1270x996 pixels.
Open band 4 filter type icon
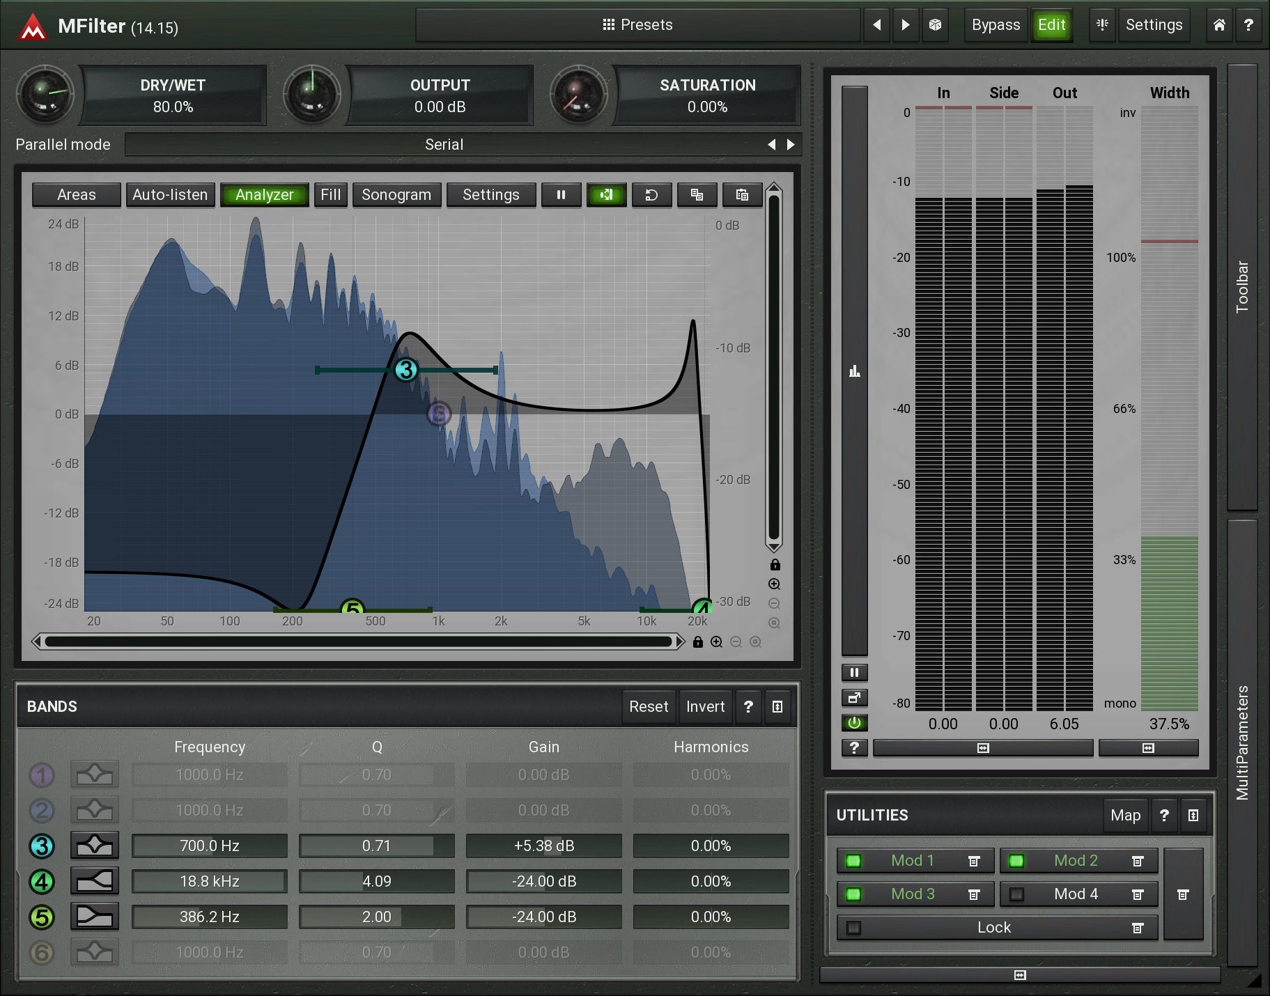[x=95, y=881]
